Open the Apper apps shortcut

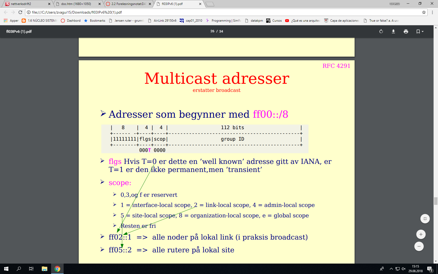11,21
